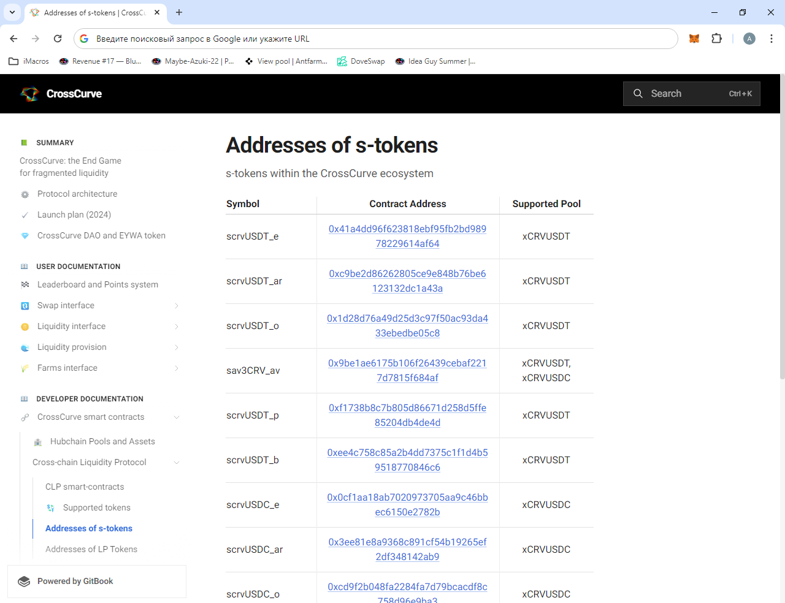Open the MetaMask fox extension icon

click(694, 39)
